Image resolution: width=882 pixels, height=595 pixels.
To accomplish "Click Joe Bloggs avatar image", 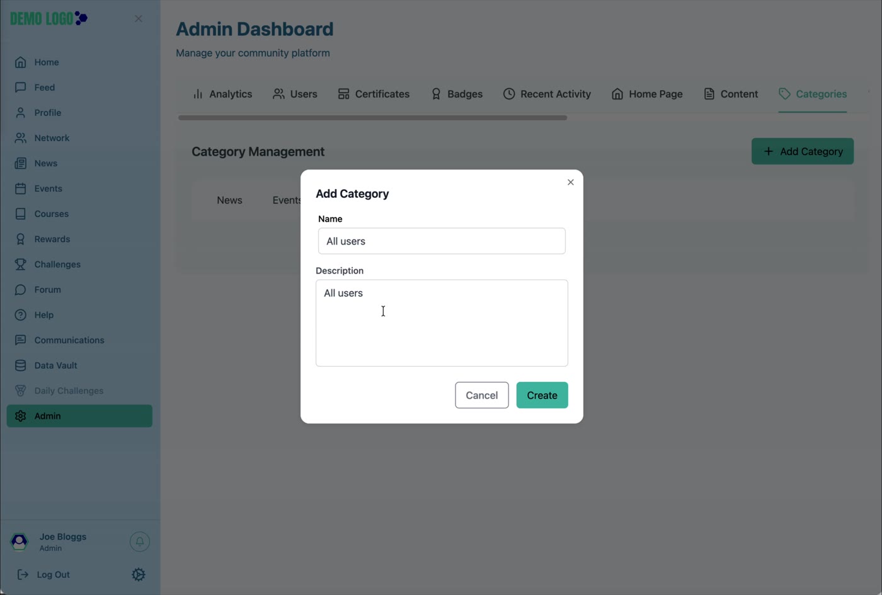I will 20,541.
